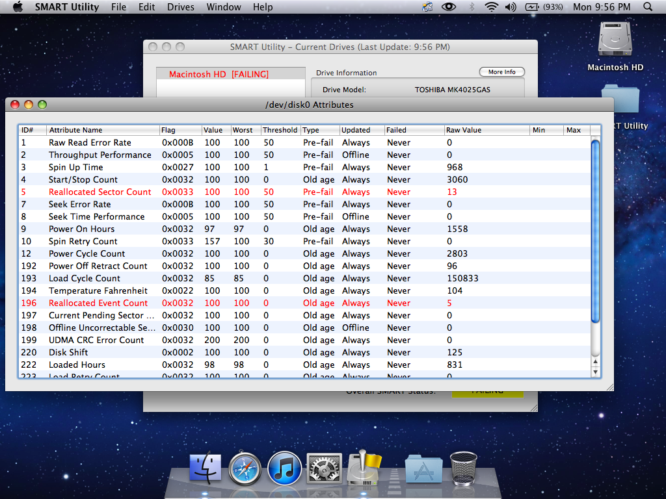
Task: Sort by ID# column header
Action: (x=33, y=130)
